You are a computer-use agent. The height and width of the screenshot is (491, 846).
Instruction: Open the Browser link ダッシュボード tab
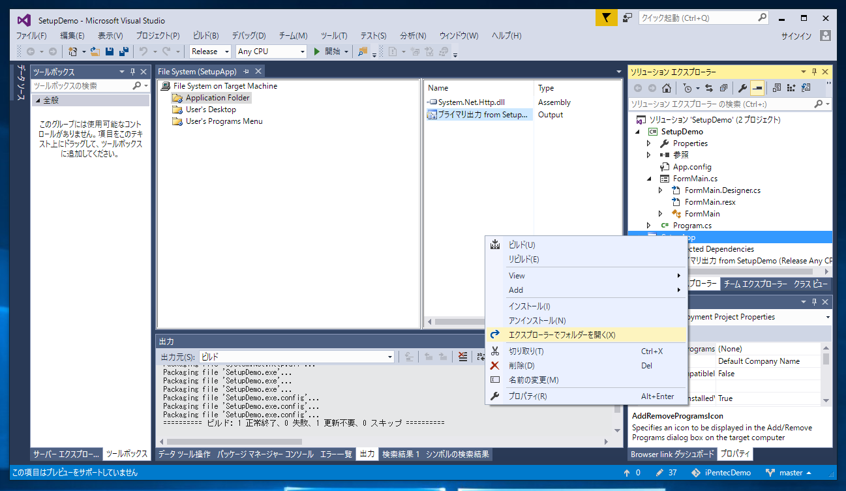(x=671, y=454)
